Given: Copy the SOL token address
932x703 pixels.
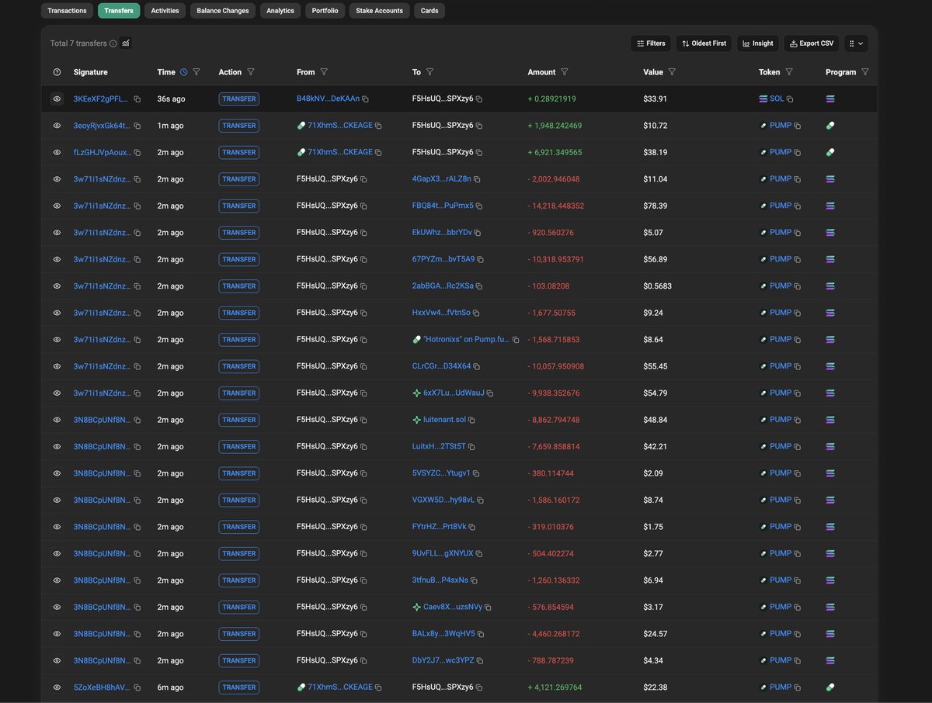Looking at the screenshot, I should tap(791, 99).
